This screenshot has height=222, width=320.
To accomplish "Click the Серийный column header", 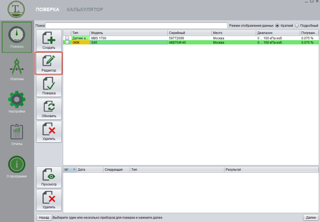I will coord(189,33).
